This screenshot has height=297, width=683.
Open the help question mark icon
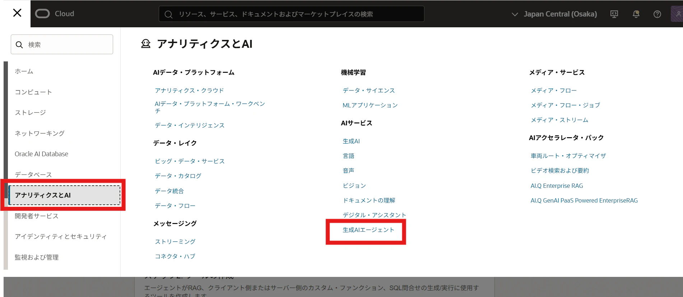click(x=657, y=14)
